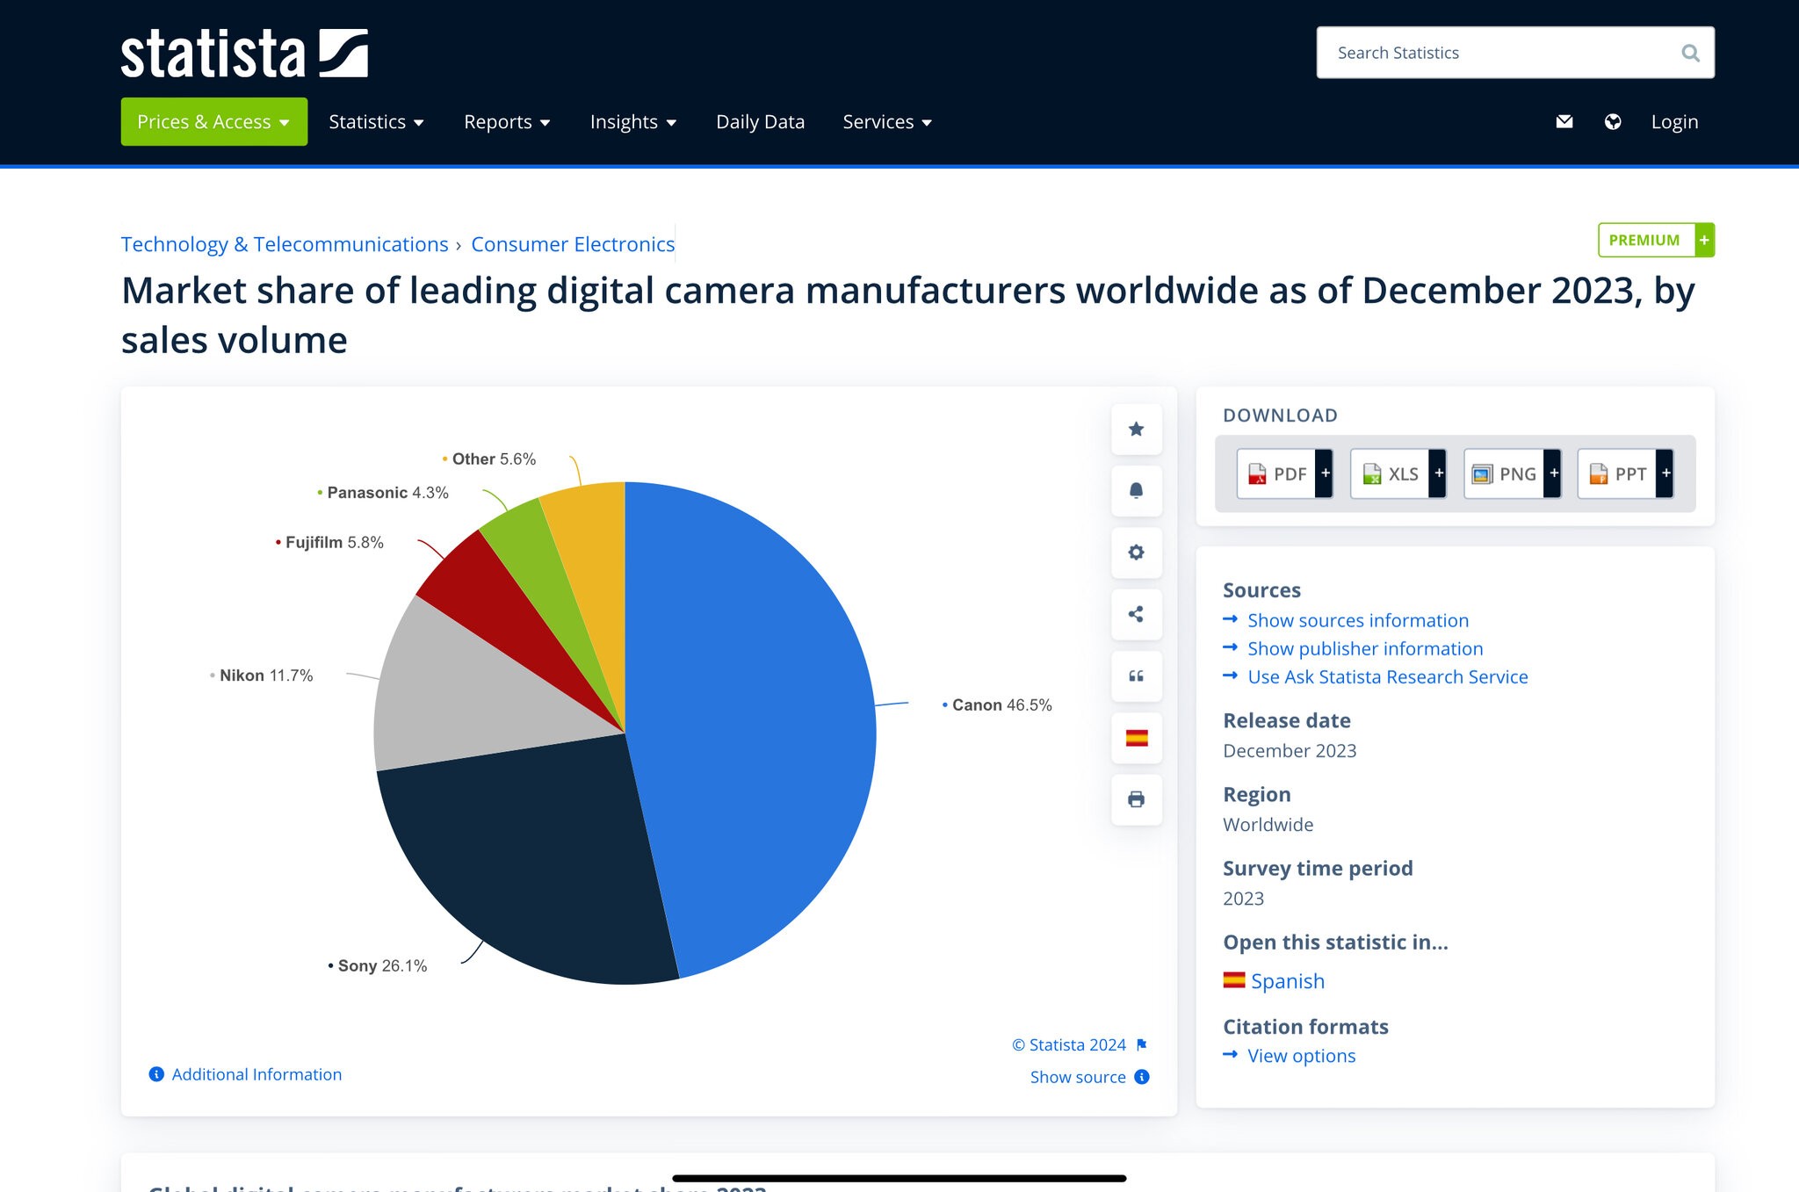Open Technology & Telecommunications breadcrumb

(285, 244)
